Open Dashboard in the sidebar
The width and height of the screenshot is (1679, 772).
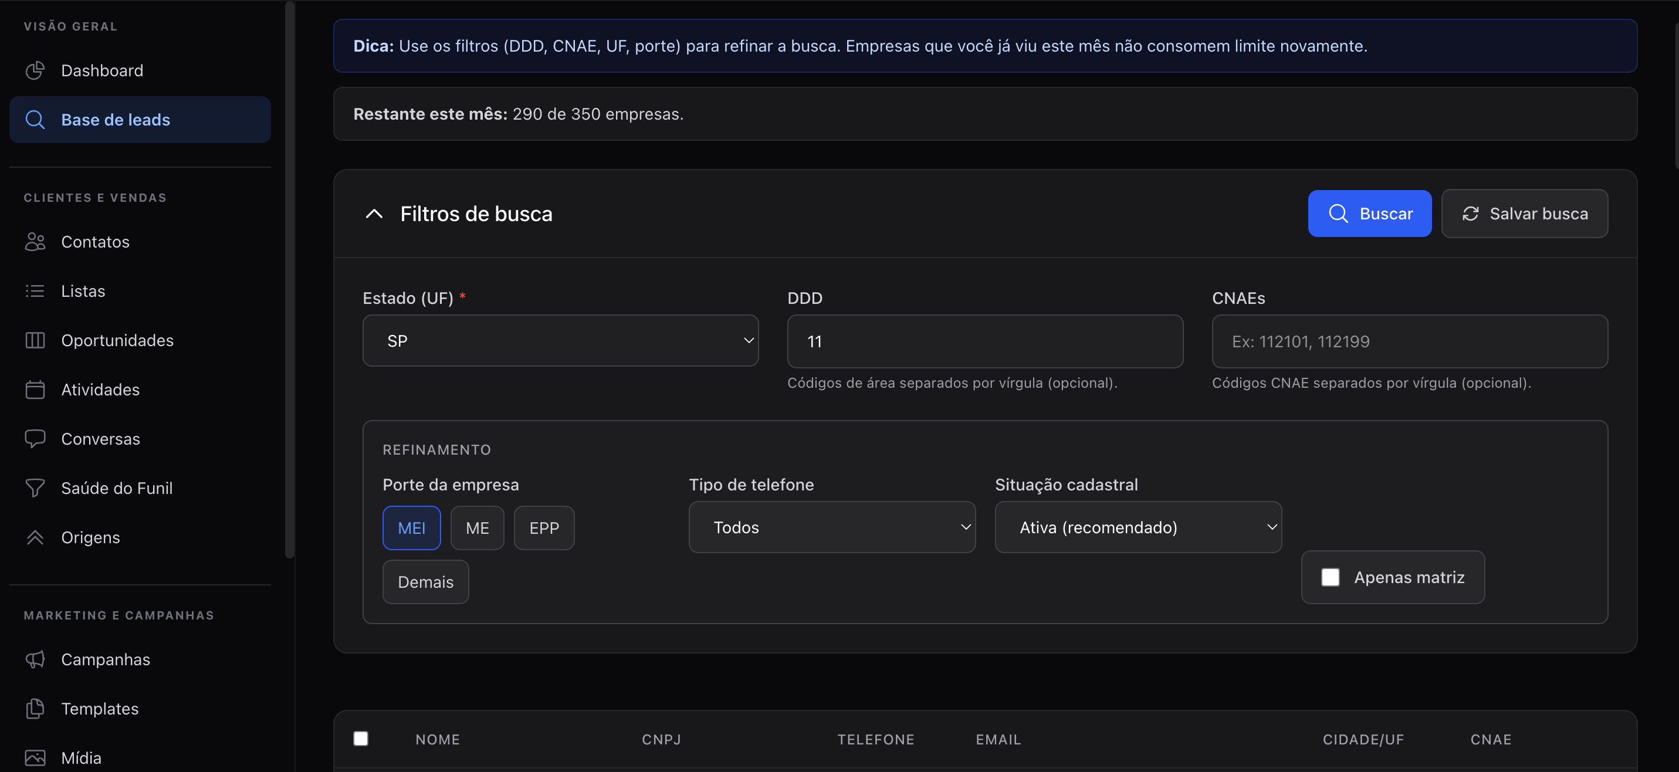click(140, 70)
